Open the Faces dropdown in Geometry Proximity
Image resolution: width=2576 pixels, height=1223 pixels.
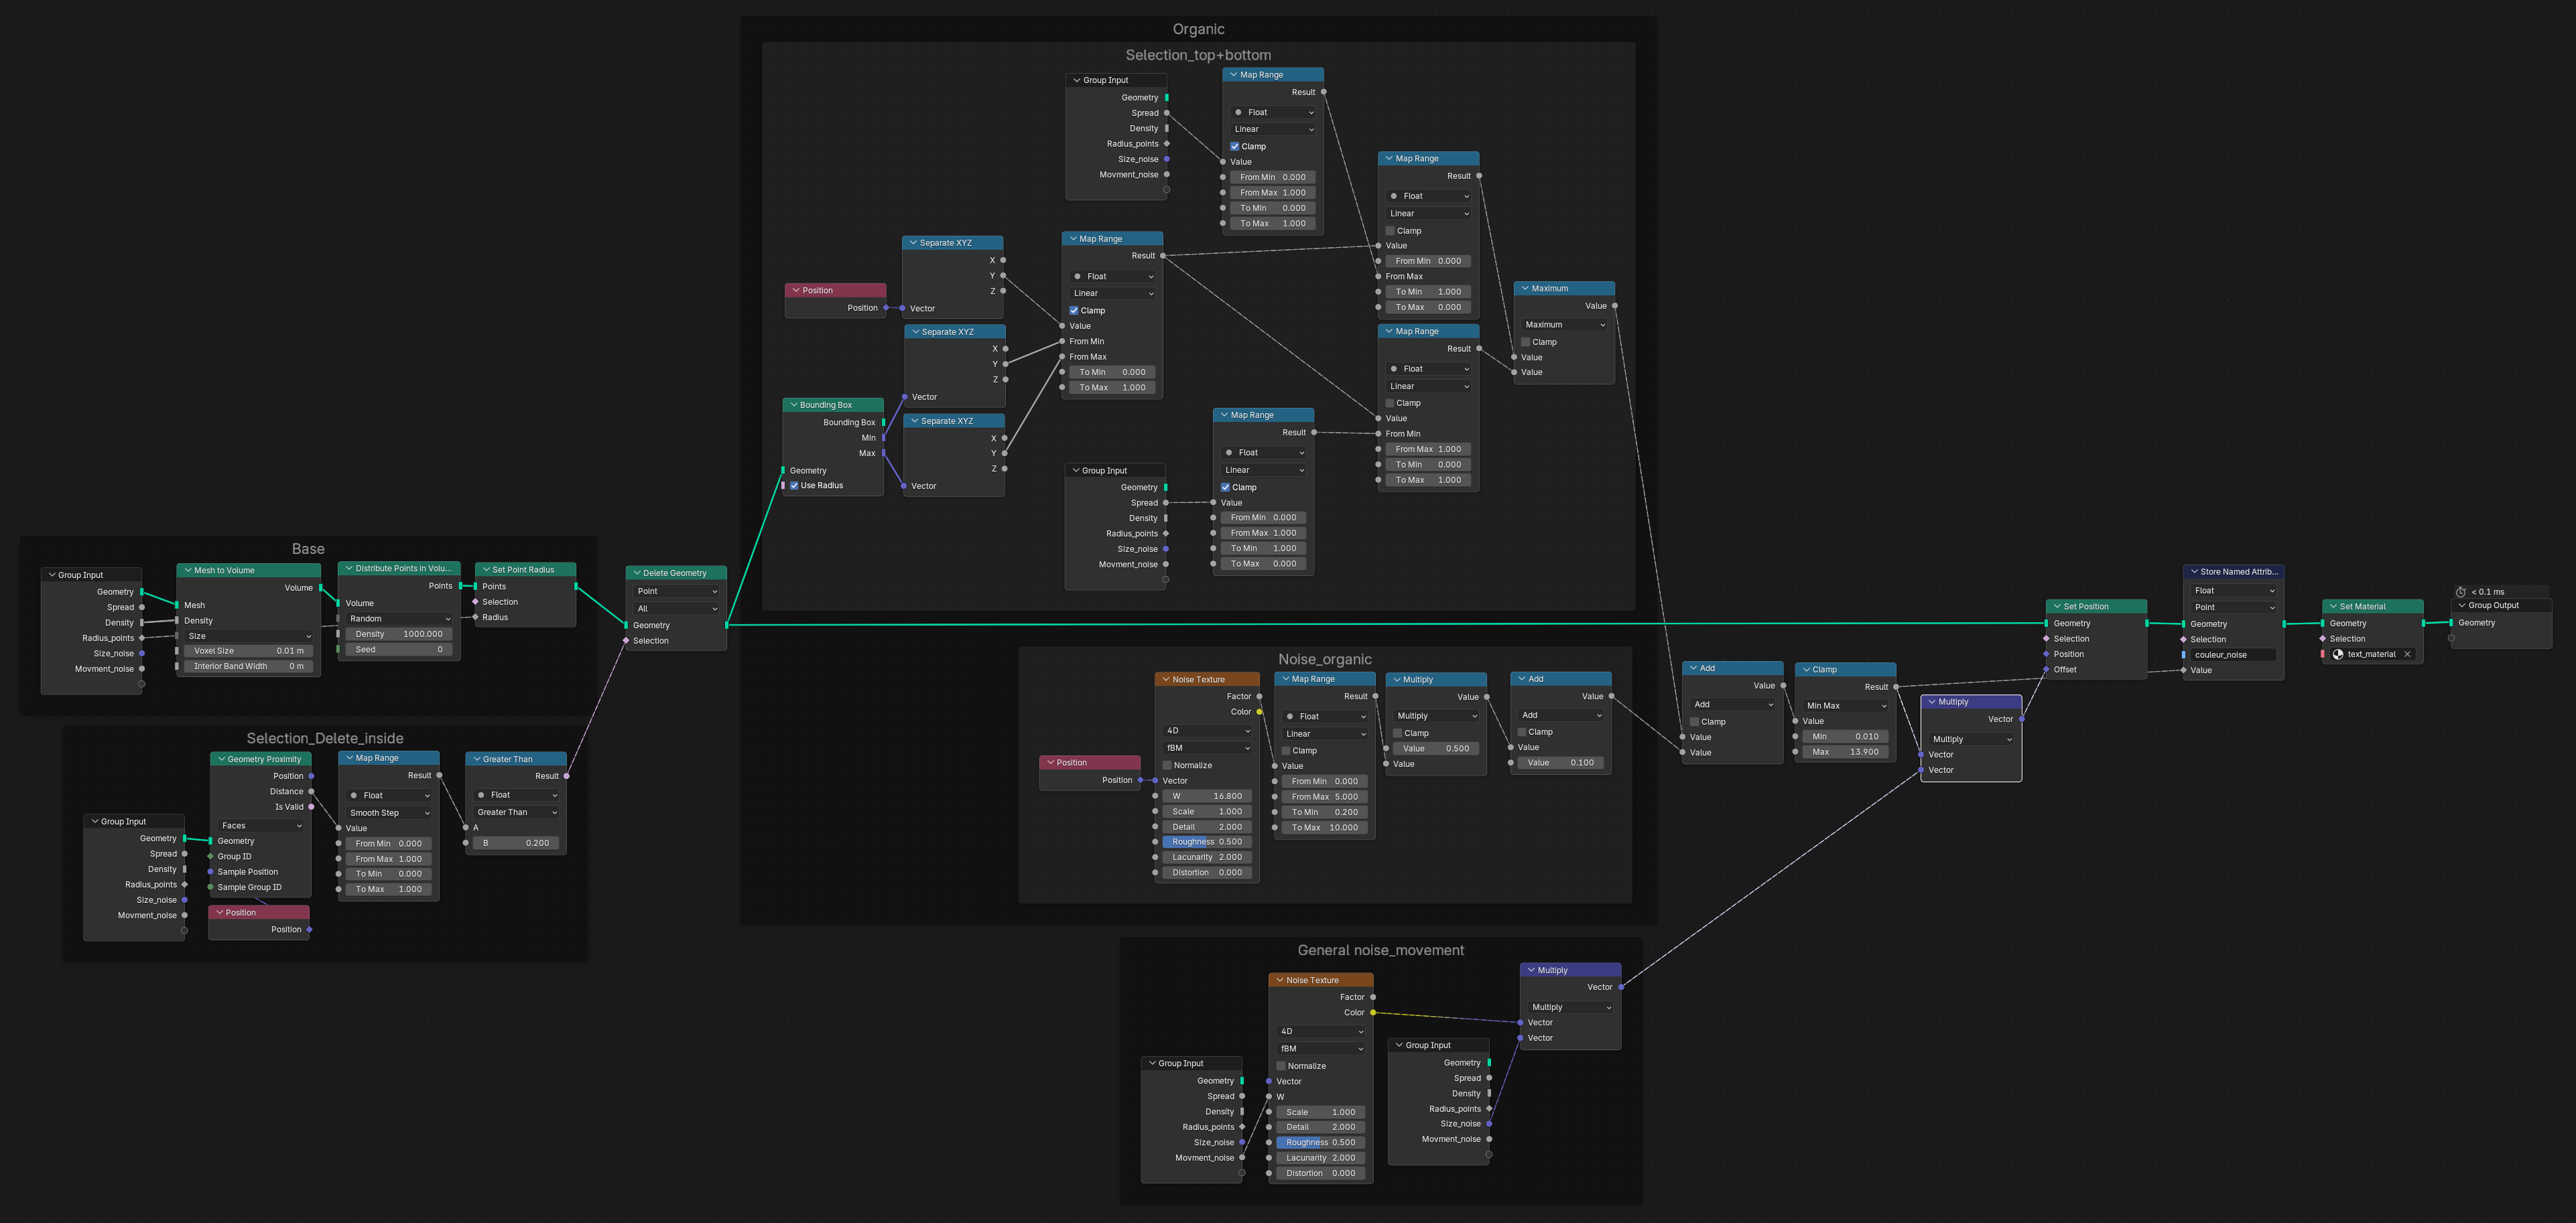(x=261, y=825)
